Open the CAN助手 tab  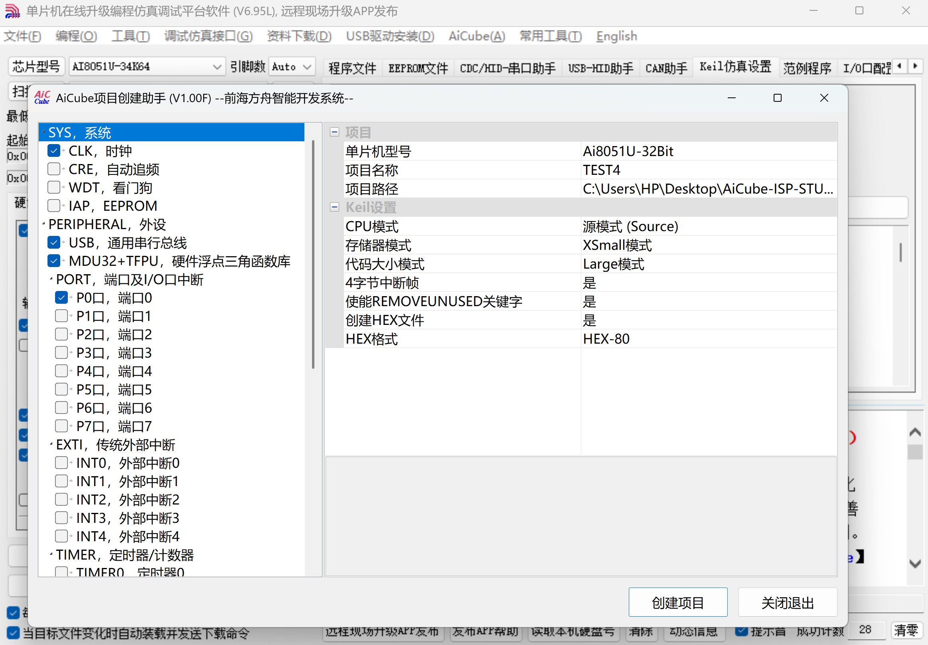click(666, 68)
